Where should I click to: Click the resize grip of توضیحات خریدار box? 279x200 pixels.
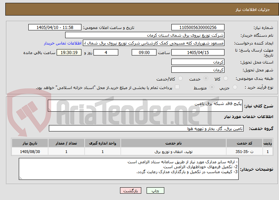coord(21,178)
